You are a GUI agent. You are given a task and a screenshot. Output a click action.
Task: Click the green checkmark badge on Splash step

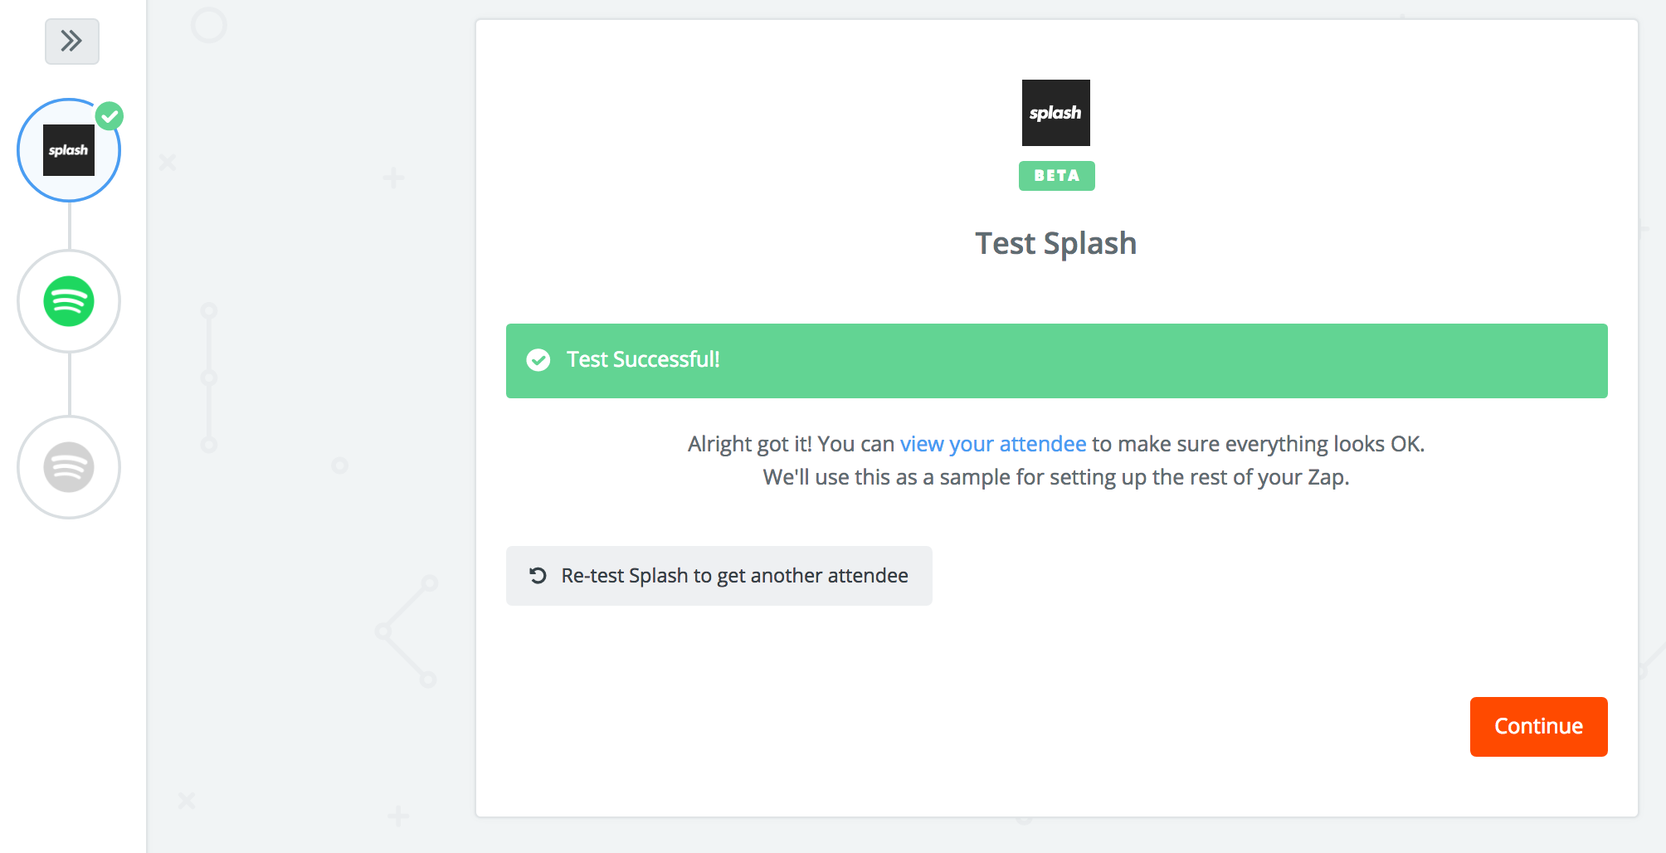click(110, 116)
